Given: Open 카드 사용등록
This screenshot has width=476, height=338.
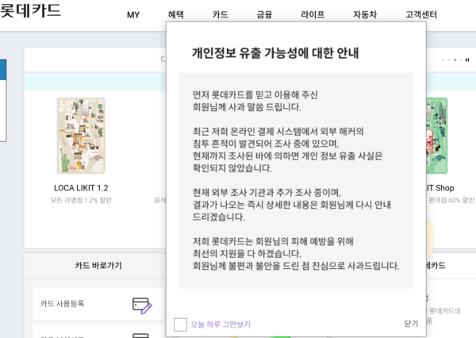Looking at the screenshot, I should (98, 304).
